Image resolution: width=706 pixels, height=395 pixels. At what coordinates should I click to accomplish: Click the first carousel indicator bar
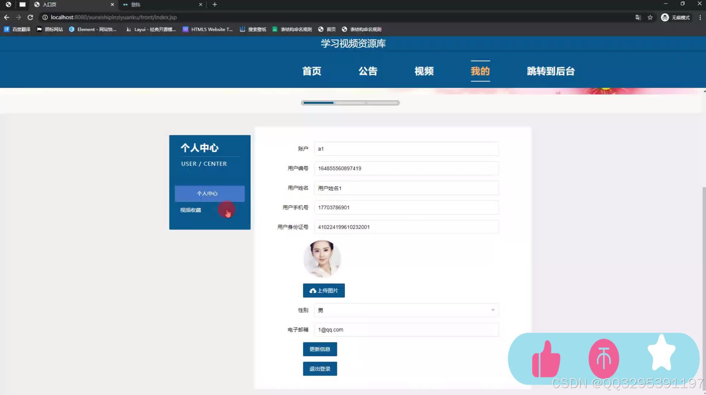point(318,103)
